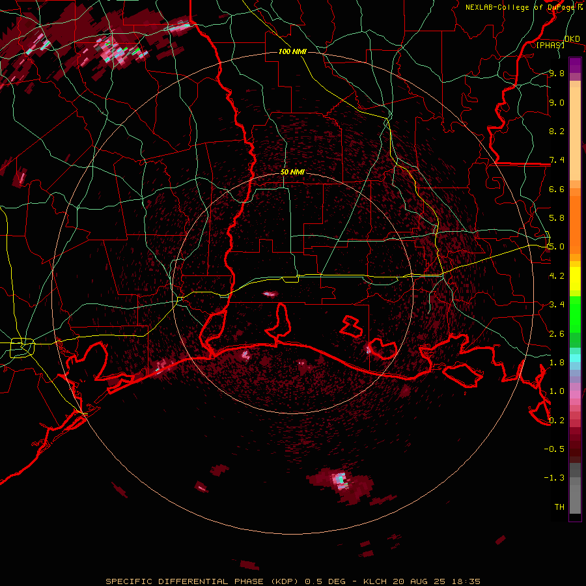The width and height of the screenshot is (586, 586).
Task: Click the 1.0 scale value
Action: pyautogui.click(x=557, y=391)
